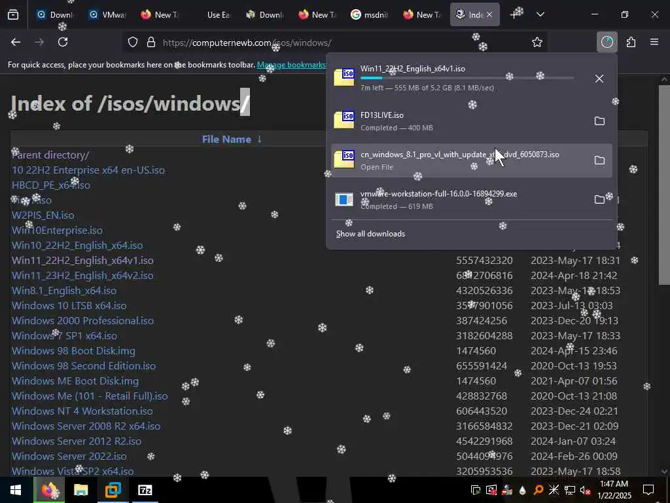Show all downloads
Image resolution: width=670 pixels, height=503 pixels.
[370, 234]
